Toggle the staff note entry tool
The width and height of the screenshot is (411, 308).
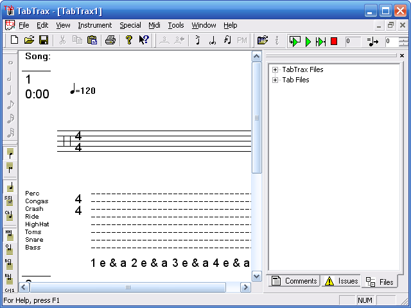[10, 154]
